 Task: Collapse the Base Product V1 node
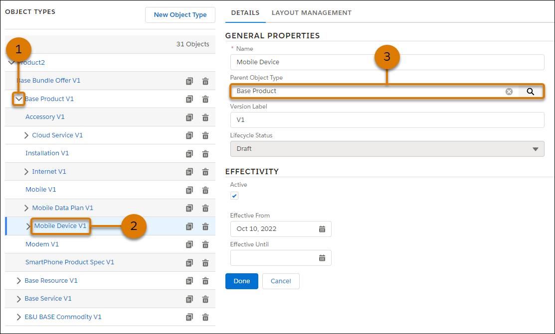19,99
